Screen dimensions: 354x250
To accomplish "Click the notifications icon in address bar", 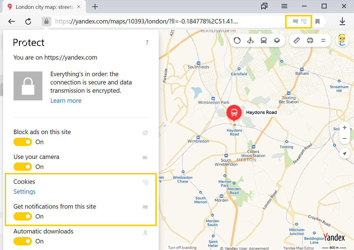I will click(x=295, y=22).
